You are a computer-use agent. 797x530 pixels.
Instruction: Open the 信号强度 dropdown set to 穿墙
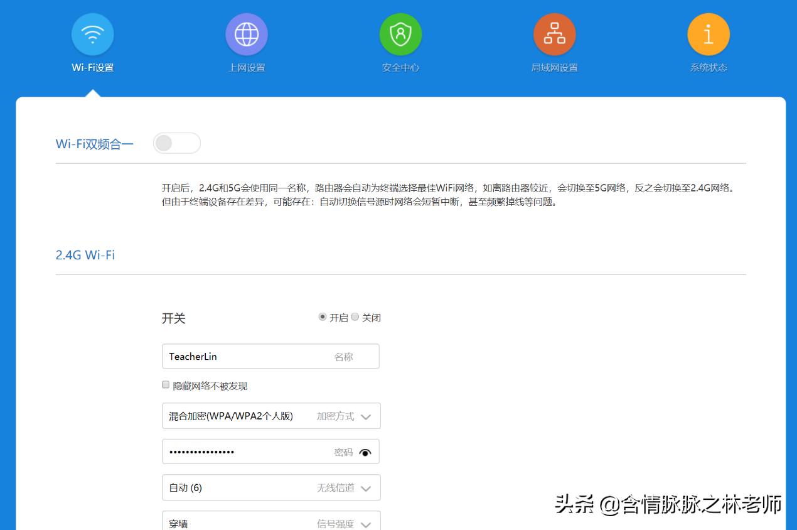pyautogui.click(x=366, y=522)
